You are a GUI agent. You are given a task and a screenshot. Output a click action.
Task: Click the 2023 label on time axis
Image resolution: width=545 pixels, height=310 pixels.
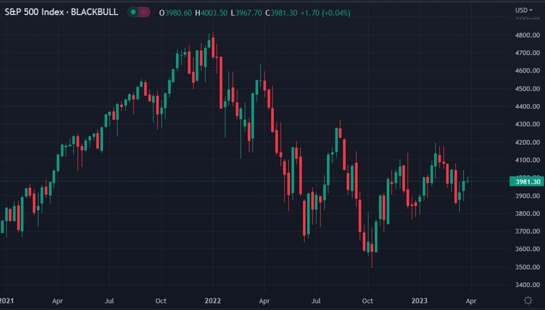pos(419,301)
